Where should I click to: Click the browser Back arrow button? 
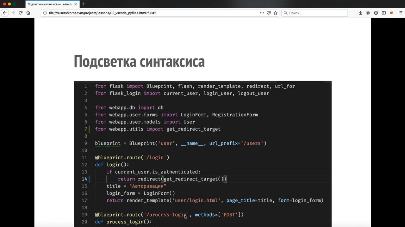tap(5, 13)
